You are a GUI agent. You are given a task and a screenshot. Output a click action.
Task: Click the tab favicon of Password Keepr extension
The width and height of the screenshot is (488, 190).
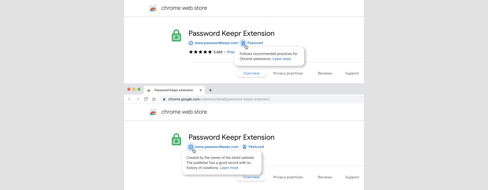[149, 90]
